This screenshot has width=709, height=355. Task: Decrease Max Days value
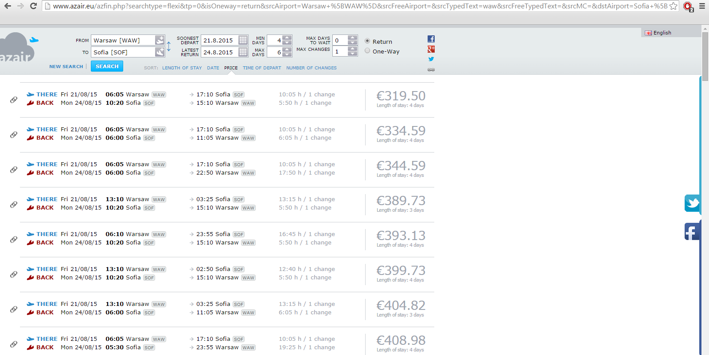[x=287, y=55]
